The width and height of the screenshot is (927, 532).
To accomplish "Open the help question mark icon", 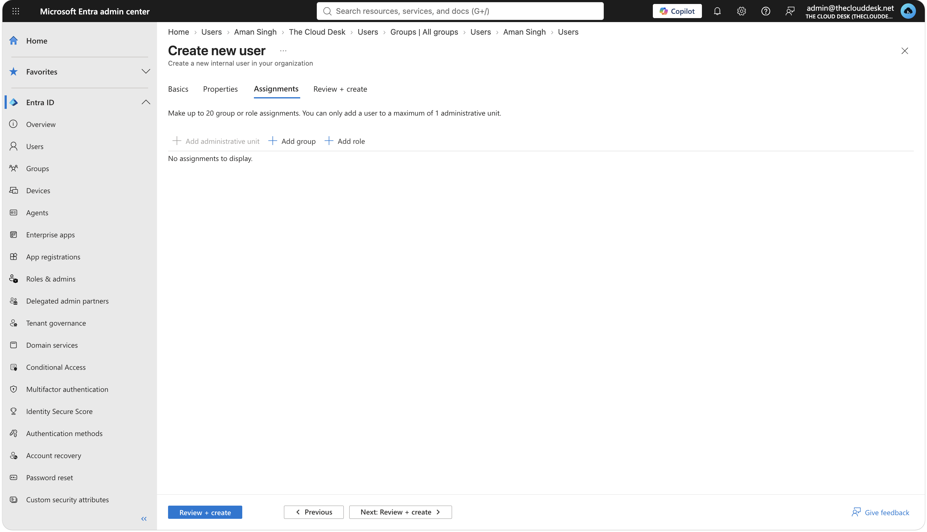I will [765, 11].
